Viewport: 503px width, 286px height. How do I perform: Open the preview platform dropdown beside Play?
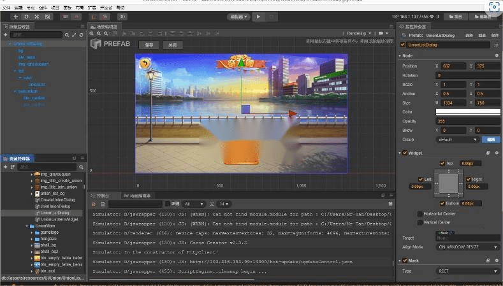[x=238, y=17]
